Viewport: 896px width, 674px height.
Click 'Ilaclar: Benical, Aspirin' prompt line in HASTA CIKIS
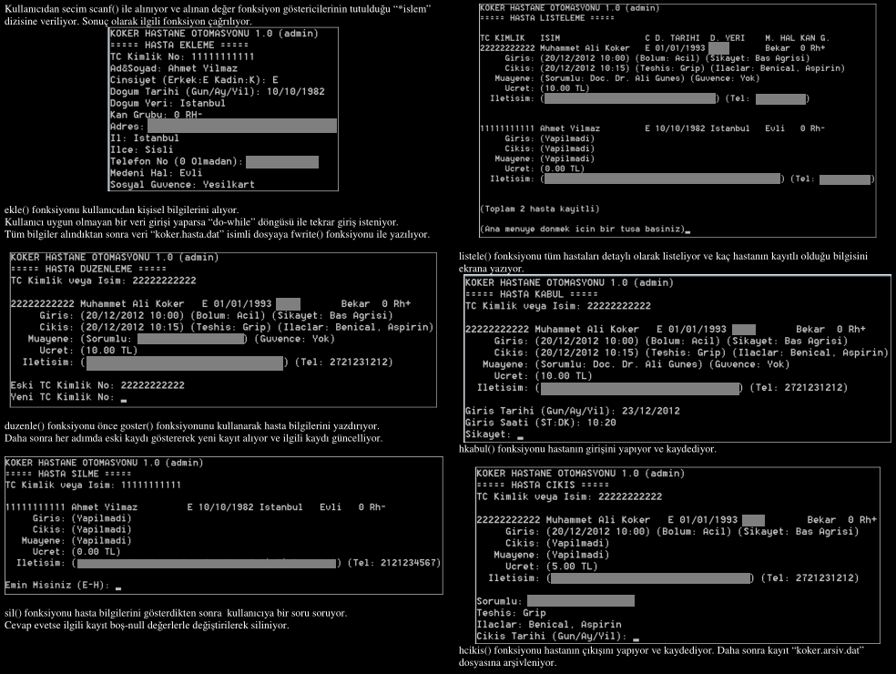pos(549,625)
